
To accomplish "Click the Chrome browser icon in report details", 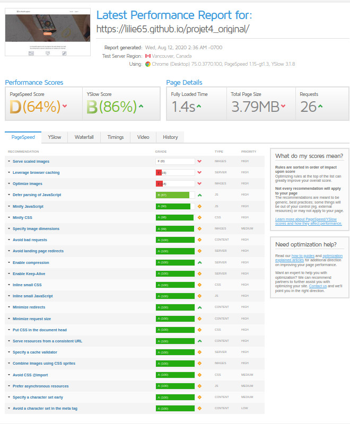I will coord(148,64).
